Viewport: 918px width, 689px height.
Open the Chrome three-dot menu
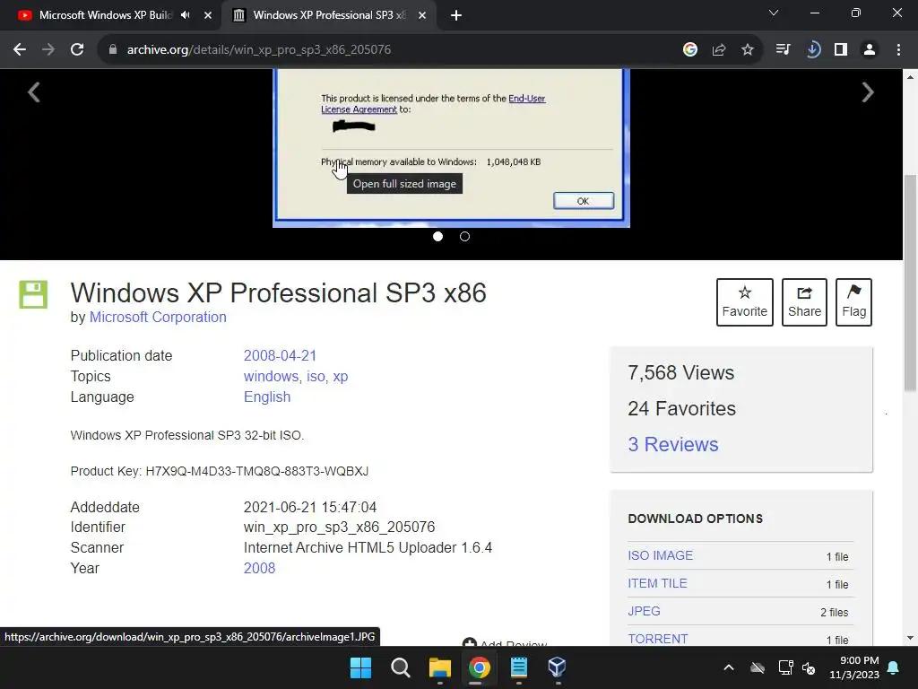898,50
